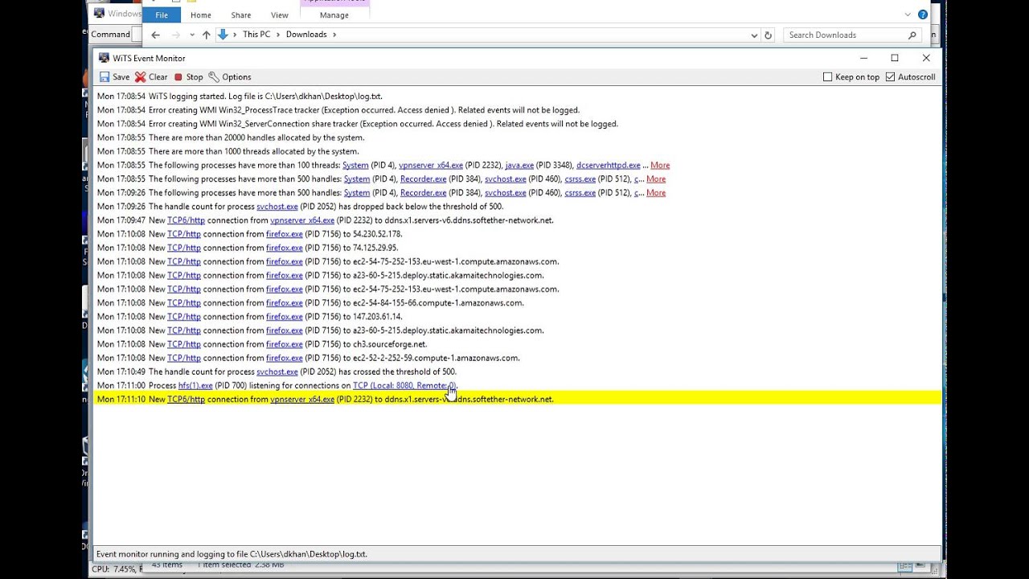Refresh the Downloads folder view
Image resolution: width=1029 pixels, height=579 pixels.
768,35
